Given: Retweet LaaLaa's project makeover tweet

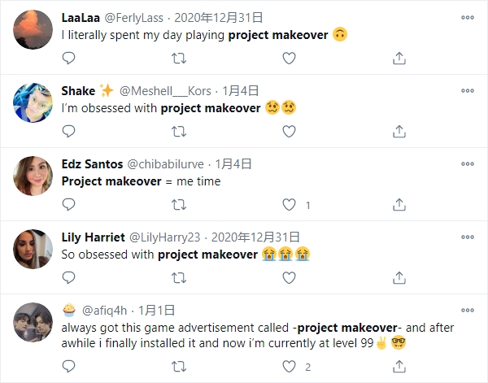Looking at the screenshot, I should pos(179,59).
